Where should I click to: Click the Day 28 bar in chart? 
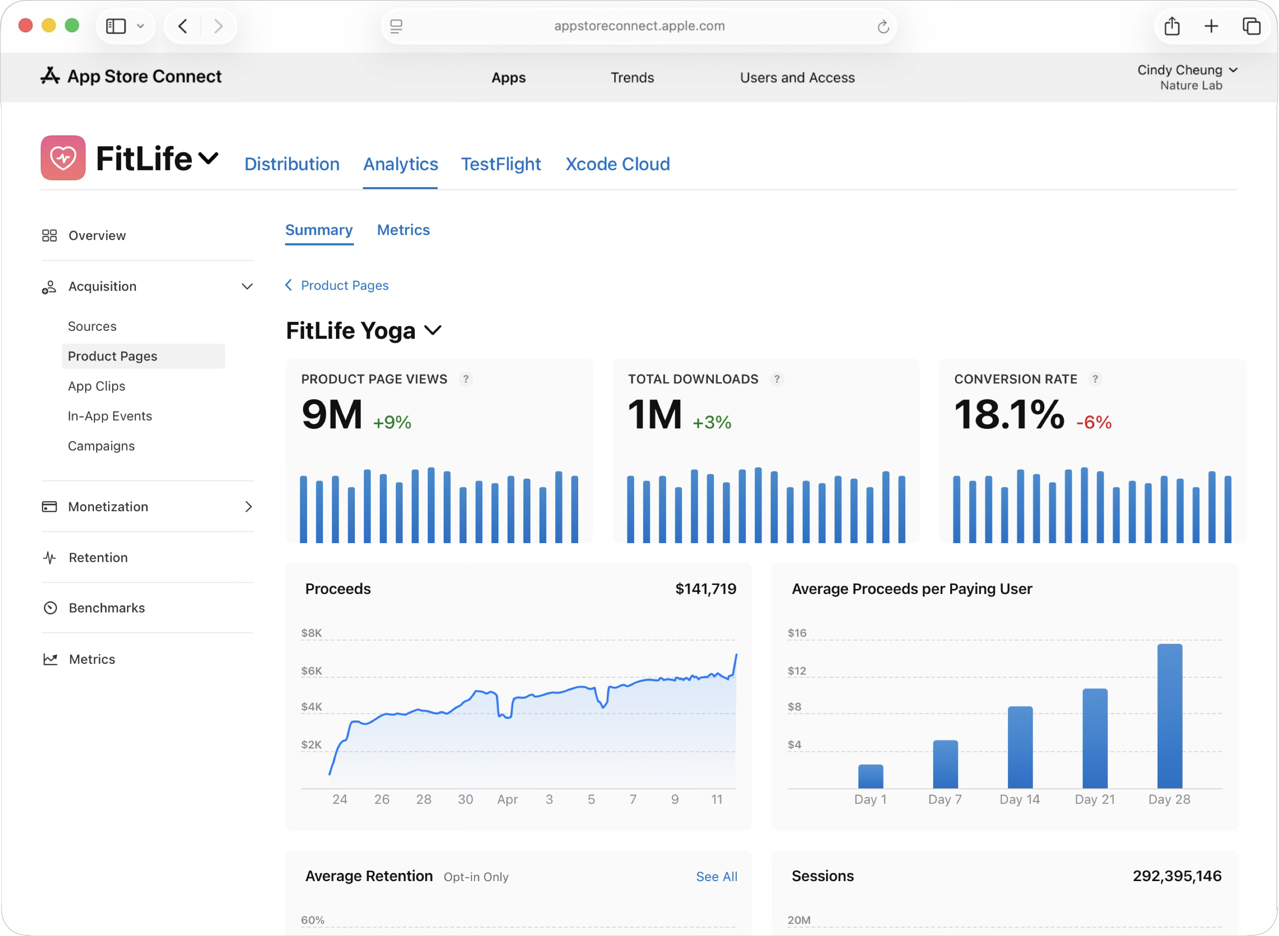pos(1169,715)
